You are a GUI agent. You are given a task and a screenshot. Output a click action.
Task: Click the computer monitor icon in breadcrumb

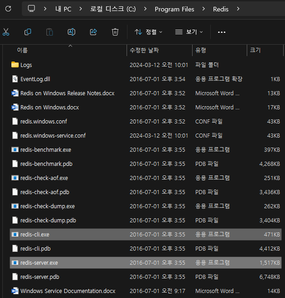click(31, 9)
